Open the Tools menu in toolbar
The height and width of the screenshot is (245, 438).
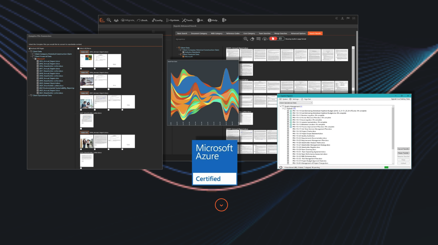[x=188, y=20]
